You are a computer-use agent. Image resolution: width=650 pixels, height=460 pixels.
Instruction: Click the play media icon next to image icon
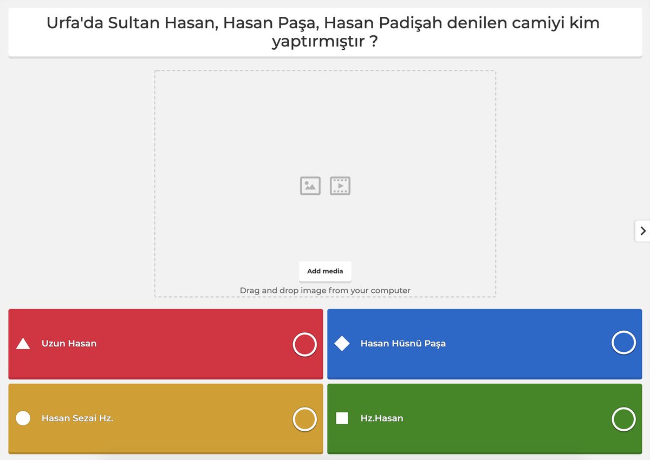coord(340,185)
